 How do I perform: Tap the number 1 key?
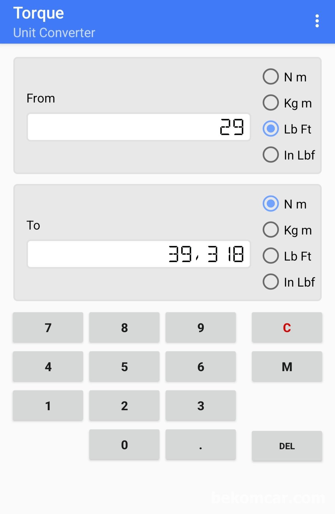click(x=48, y=406)
